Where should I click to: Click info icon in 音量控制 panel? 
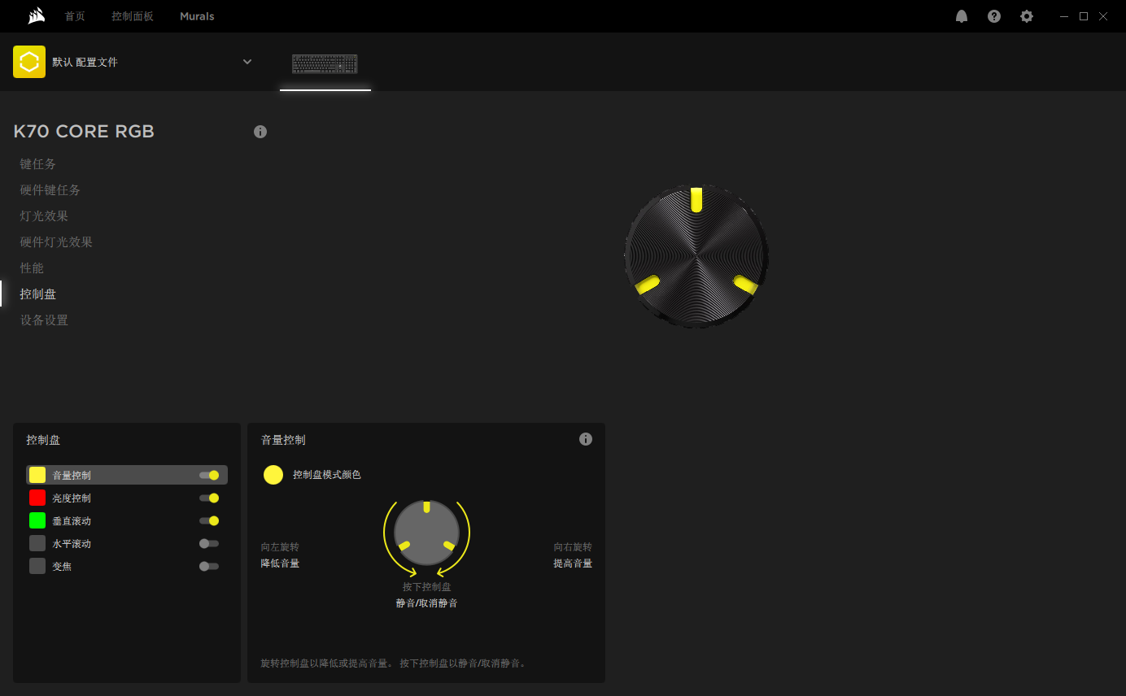(x=586, y=439)
